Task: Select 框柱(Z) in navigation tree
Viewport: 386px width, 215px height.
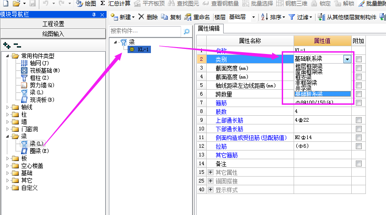Action: [x=39, y=78]
